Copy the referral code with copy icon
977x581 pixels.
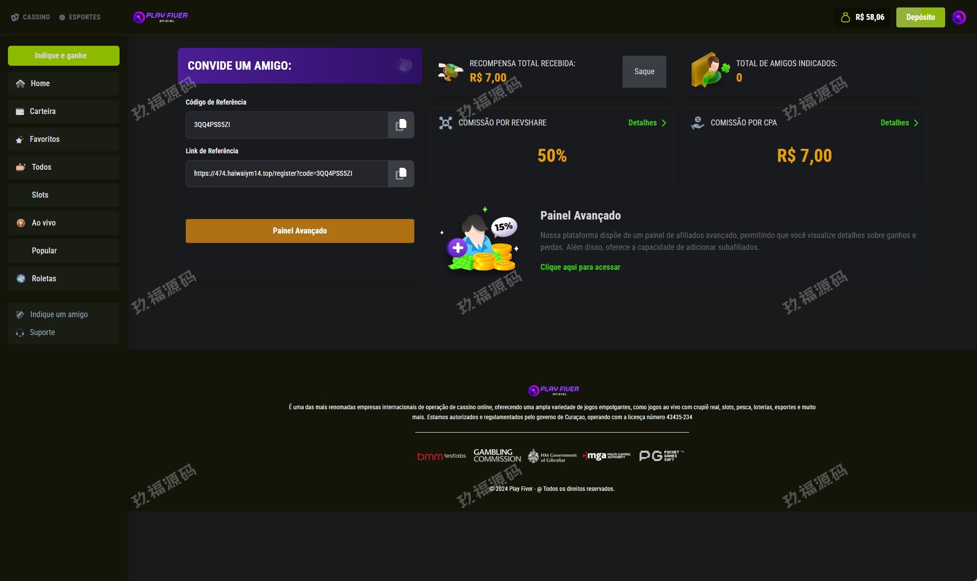click(x=401, y=124)
